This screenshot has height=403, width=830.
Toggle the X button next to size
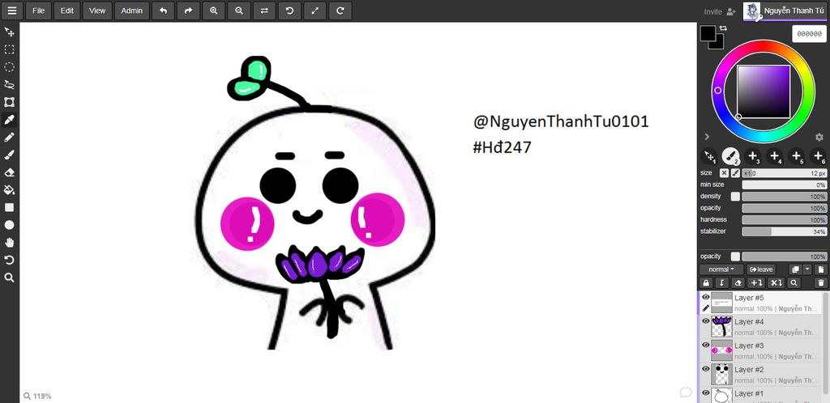(724, 172)
